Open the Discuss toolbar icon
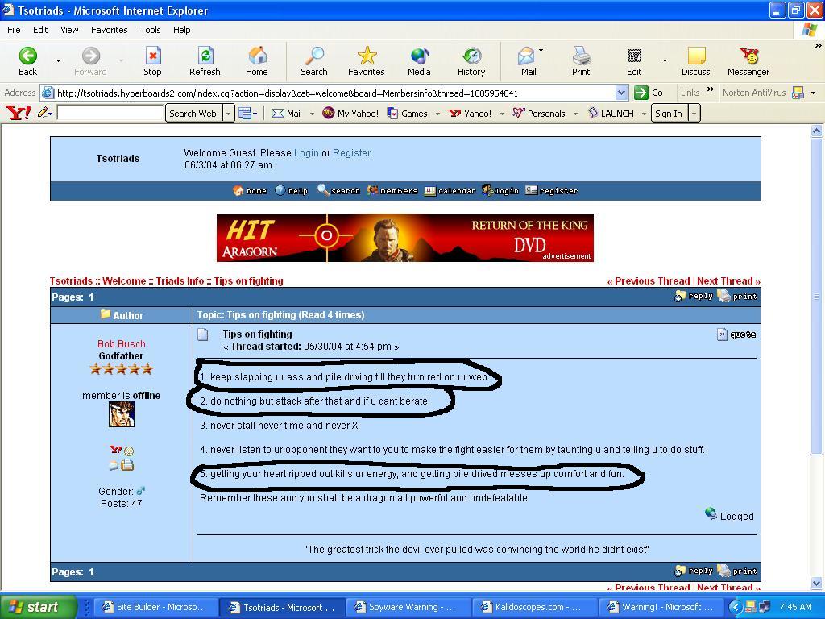825x619 pixels. point(695,61)
